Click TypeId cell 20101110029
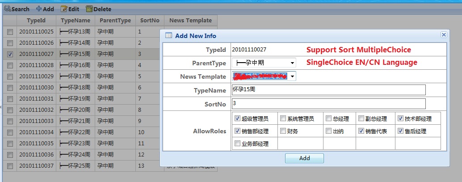 coord(36,76)
